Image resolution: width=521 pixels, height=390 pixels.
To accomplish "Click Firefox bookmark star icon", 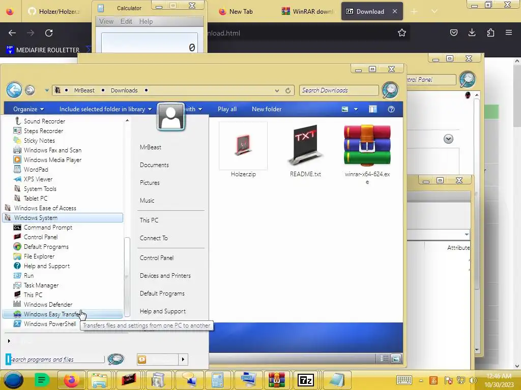I will click(402, 32).
